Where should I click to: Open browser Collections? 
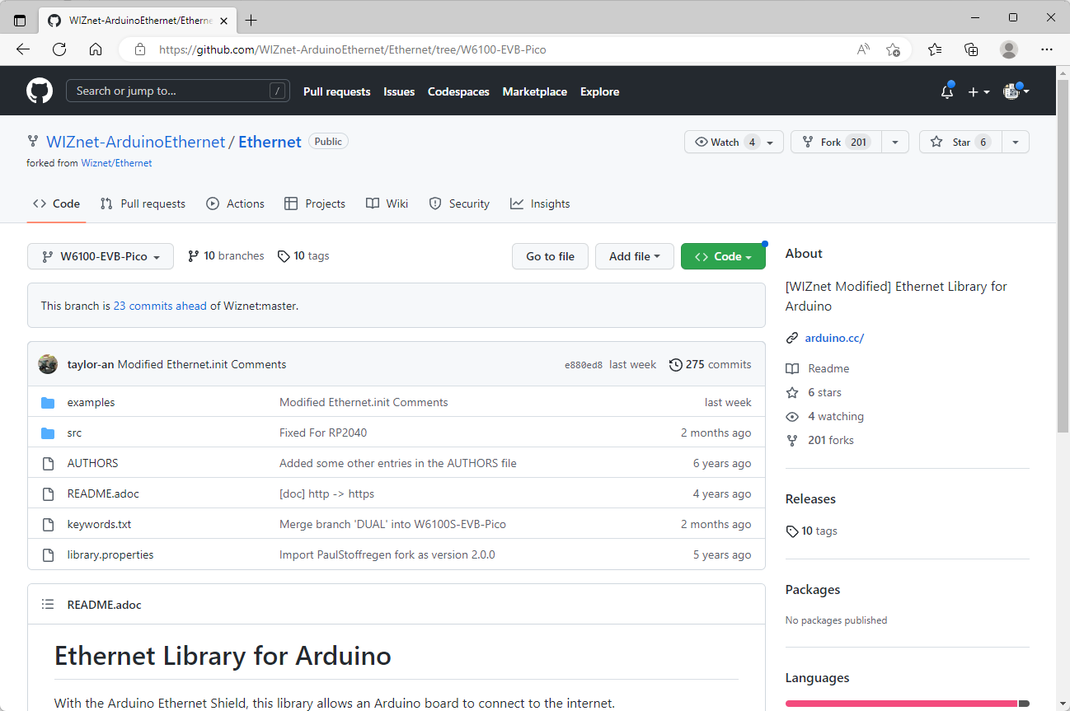[x=972, y=49]
